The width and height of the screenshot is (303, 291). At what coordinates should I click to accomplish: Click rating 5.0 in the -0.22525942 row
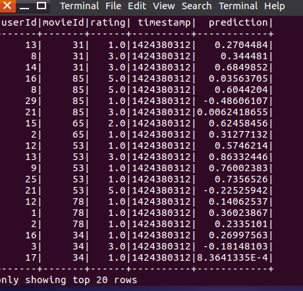click(117, 191)
